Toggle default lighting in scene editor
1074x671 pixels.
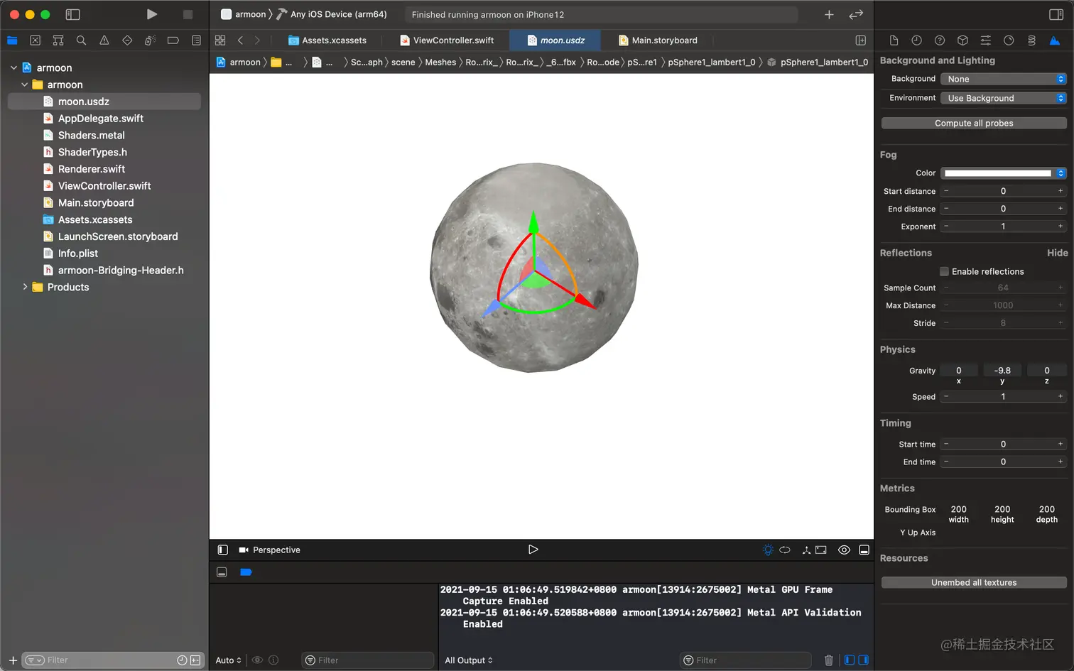[x=768, y=550]
